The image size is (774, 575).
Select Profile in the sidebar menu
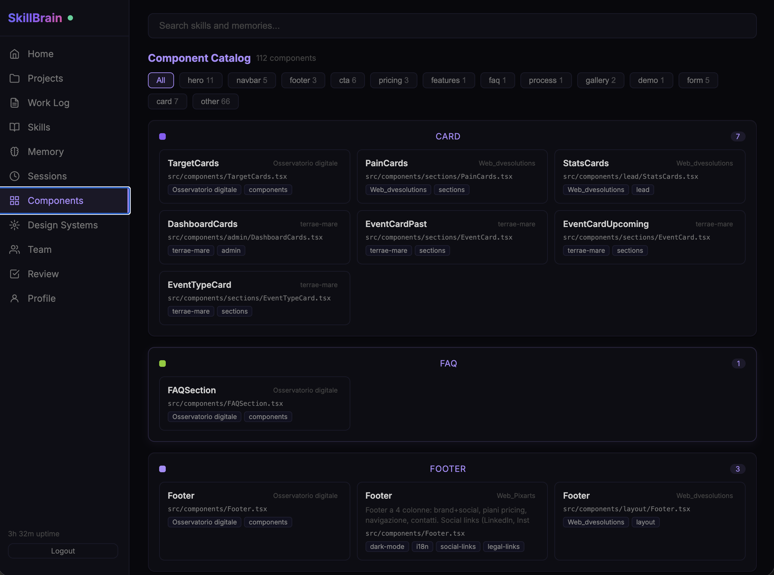(41, 298)
